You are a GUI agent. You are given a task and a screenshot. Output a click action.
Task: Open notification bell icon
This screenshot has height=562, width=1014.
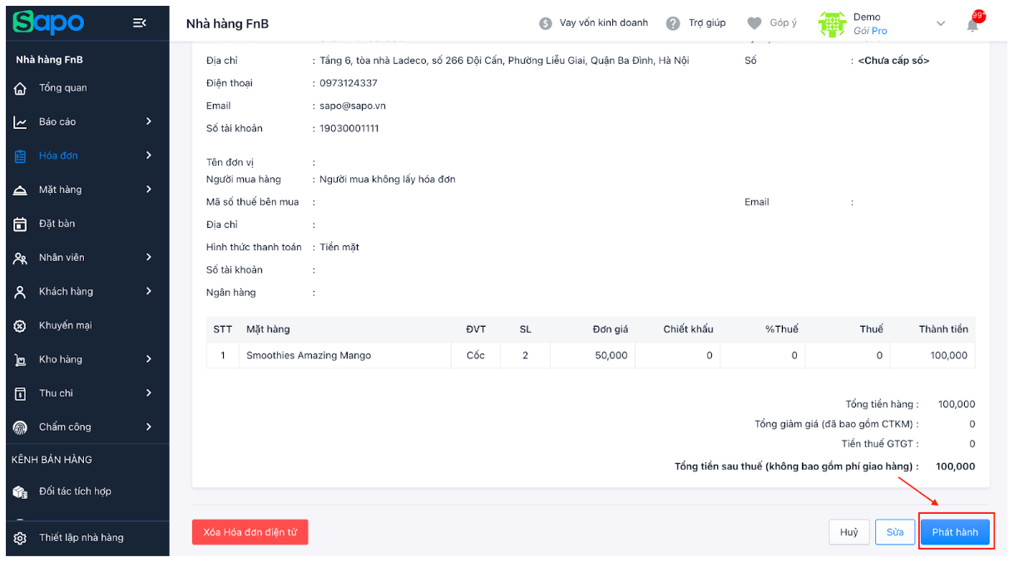972,24
